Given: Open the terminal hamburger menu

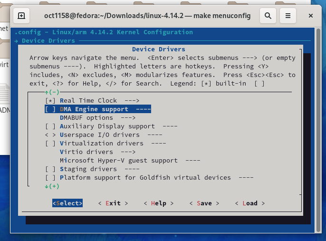Looking at the screenshot, I should (x=288, y=16).
